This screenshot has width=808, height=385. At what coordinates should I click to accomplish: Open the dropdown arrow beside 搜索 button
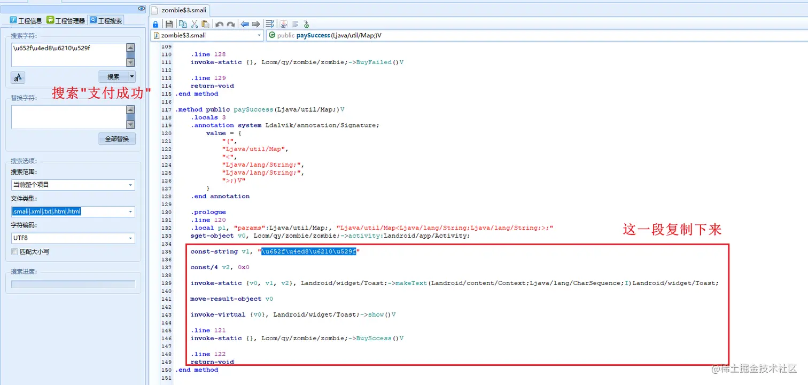pos(132,76)
